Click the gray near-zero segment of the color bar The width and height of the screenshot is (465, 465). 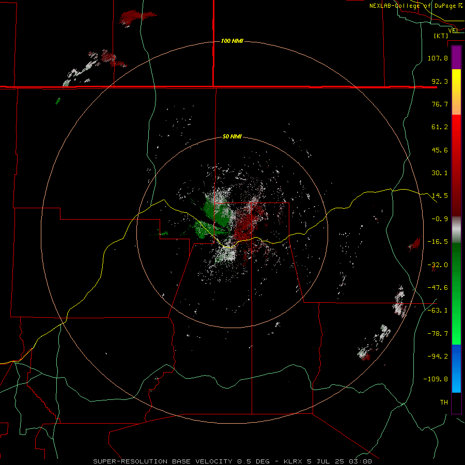(x=456, y=230)
